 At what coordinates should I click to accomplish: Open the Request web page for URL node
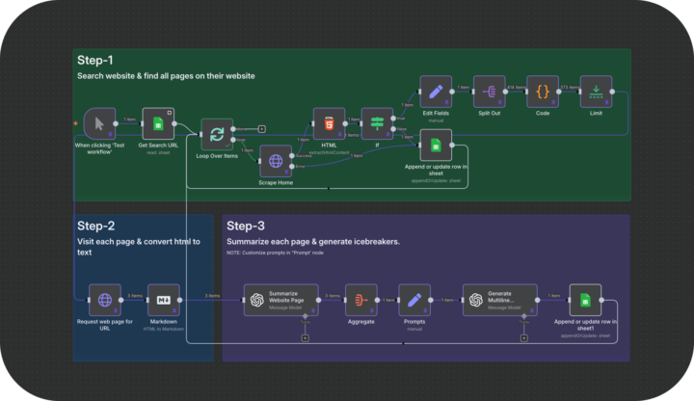pyautogui.click(x=104, y=300)
